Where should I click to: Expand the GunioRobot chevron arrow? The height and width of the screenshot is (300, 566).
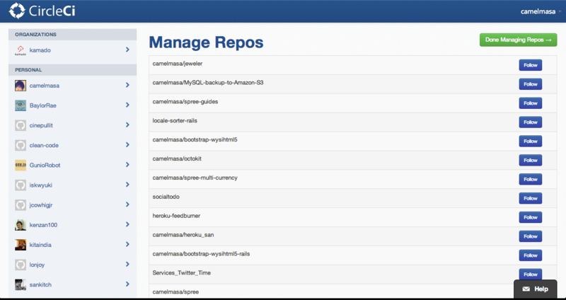click(x=127, y=164)
